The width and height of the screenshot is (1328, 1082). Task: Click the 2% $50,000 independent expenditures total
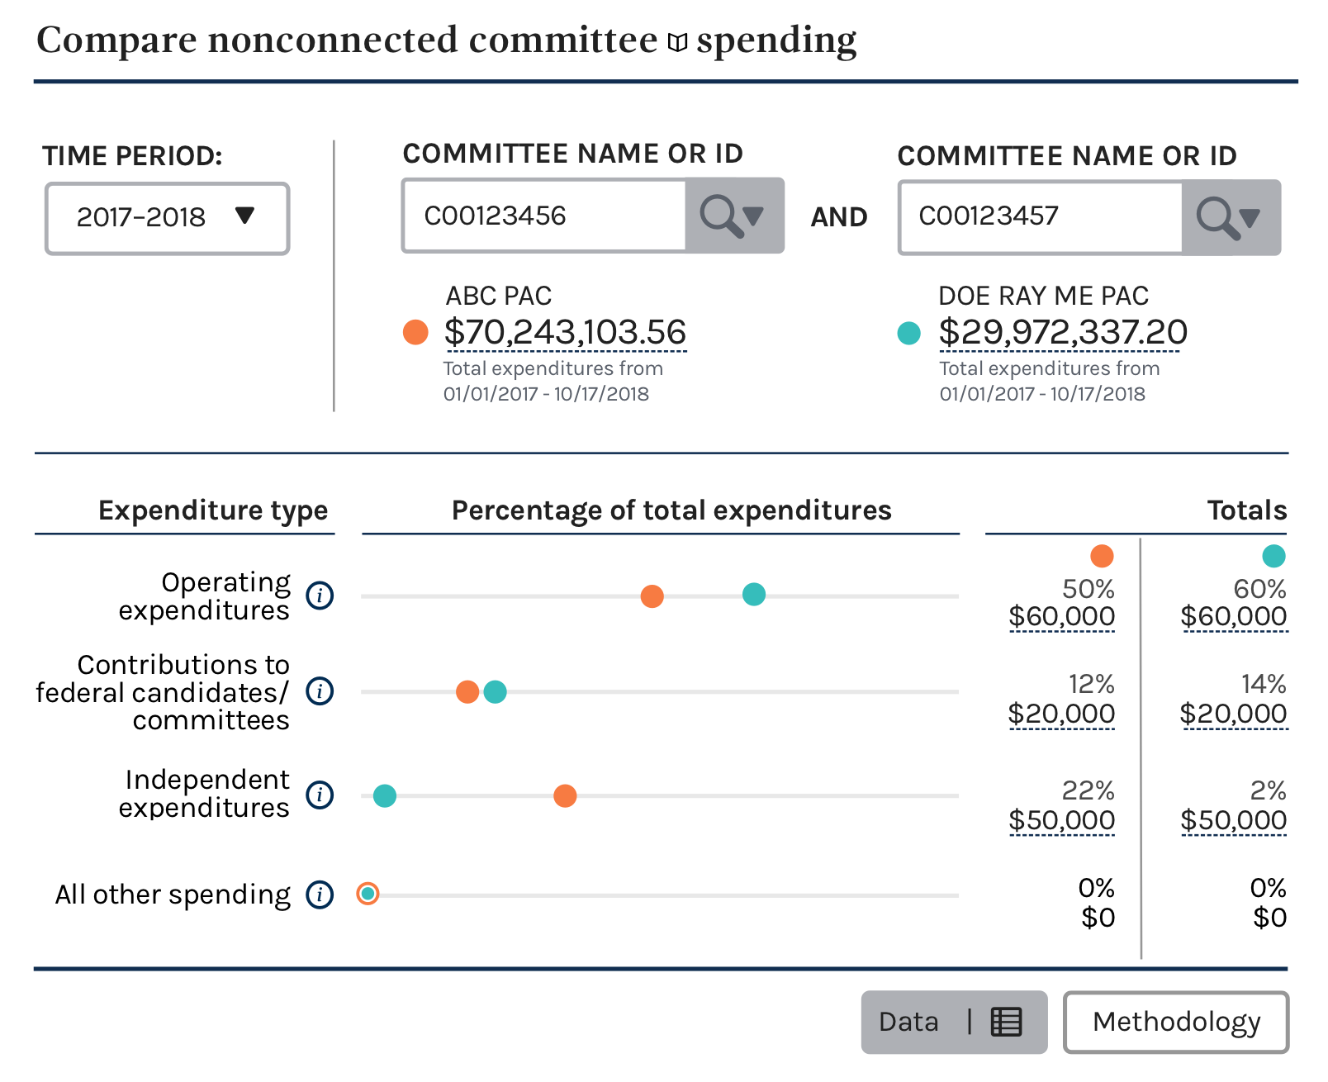coord(1233,805)
